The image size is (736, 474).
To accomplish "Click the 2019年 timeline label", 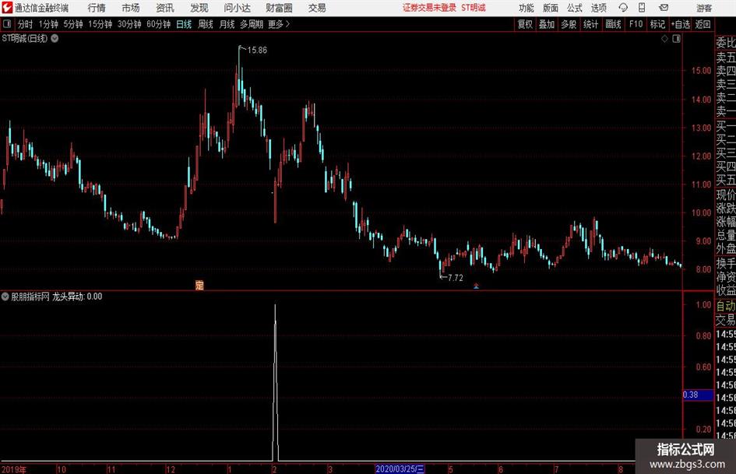I will [14, 469].
